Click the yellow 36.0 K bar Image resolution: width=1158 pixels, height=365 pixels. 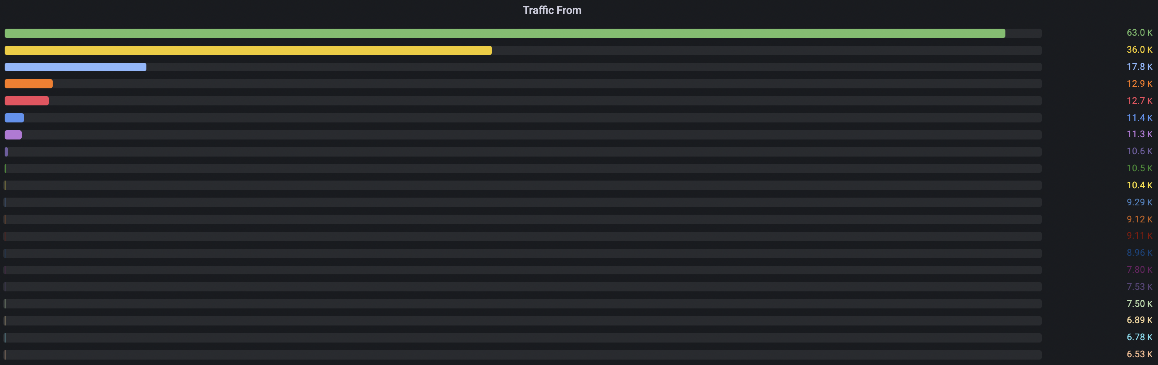[248, 50]
